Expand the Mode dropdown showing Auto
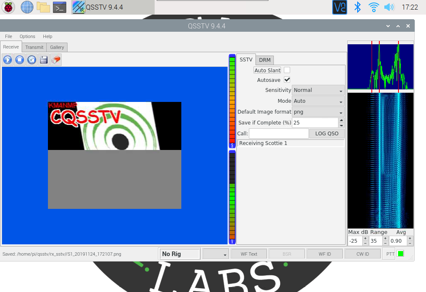Image resolution: width=426 pixels, height=292 pixels. point(318,101)
